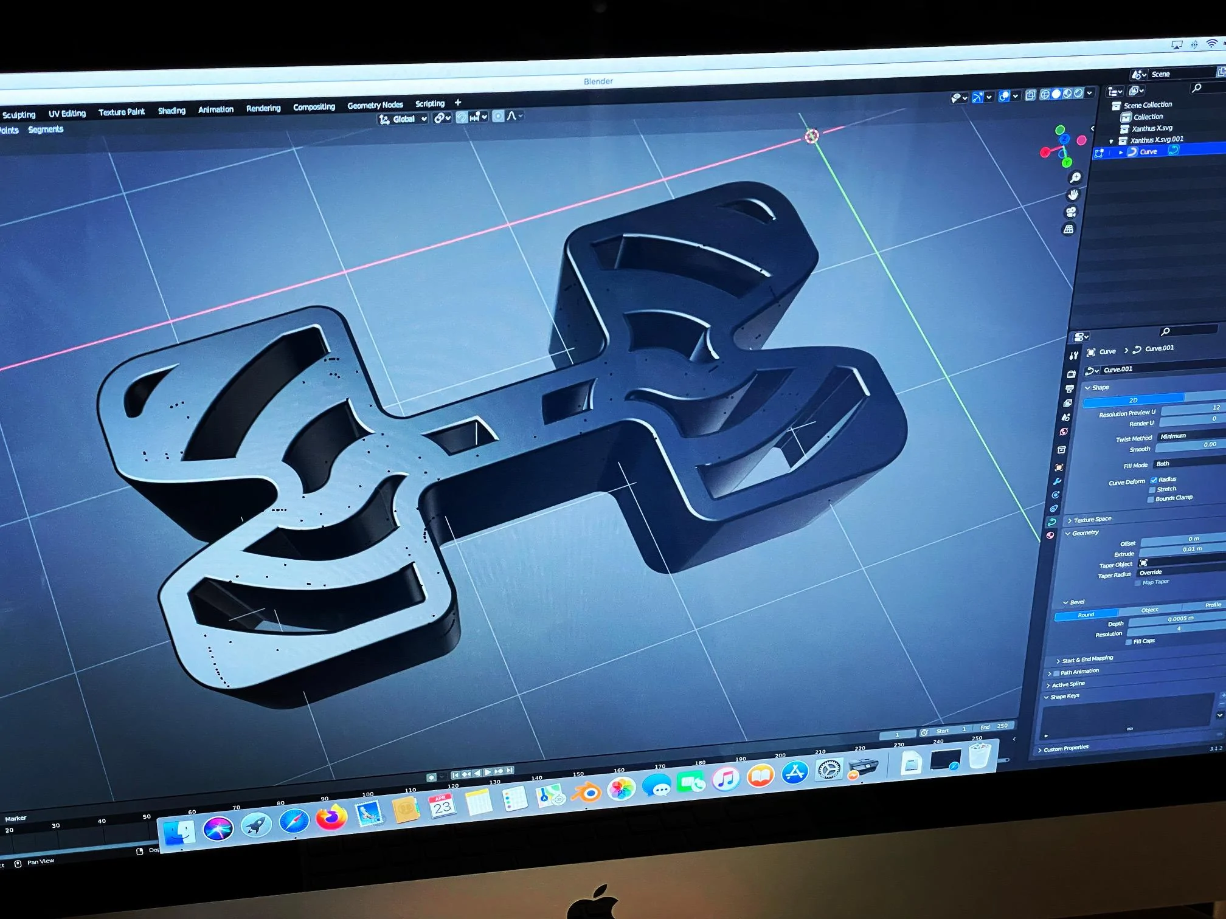This screenshot has width=1226, height=919.
Task: Click the Extrude 0.01 m slider
Action: 1183,549
